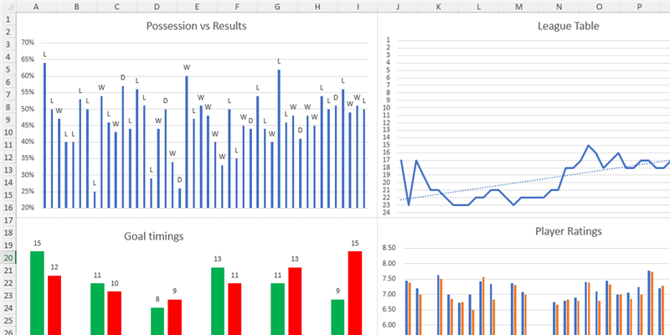Click the "45%" axis label in Possession chart
The width and height of the screenshot is (670, 335).
tap(28, 125)
